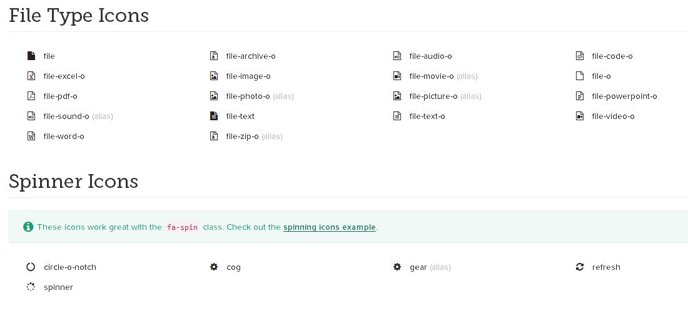Click the file-powerpoint-o icon
Image resolution: width=688 pixels, height=310 pixels.
(580, 96)
